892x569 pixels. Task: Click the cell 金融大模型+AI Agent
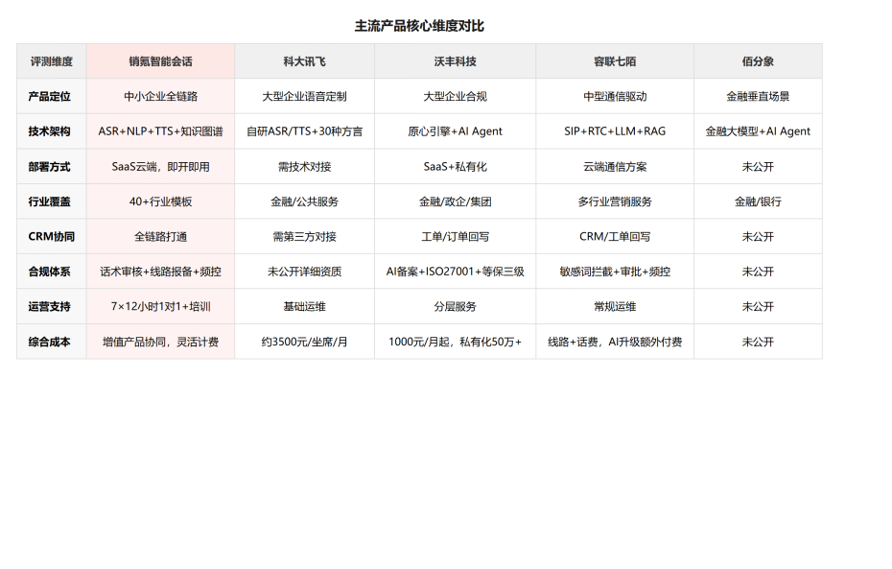point(758,131)
